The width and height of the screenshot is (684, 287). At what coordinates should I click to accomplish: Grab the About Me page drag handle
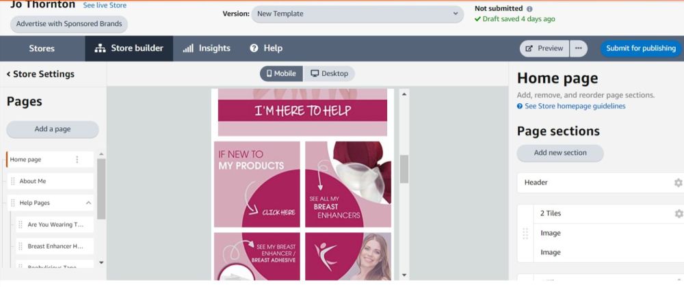tap(12, 181)
